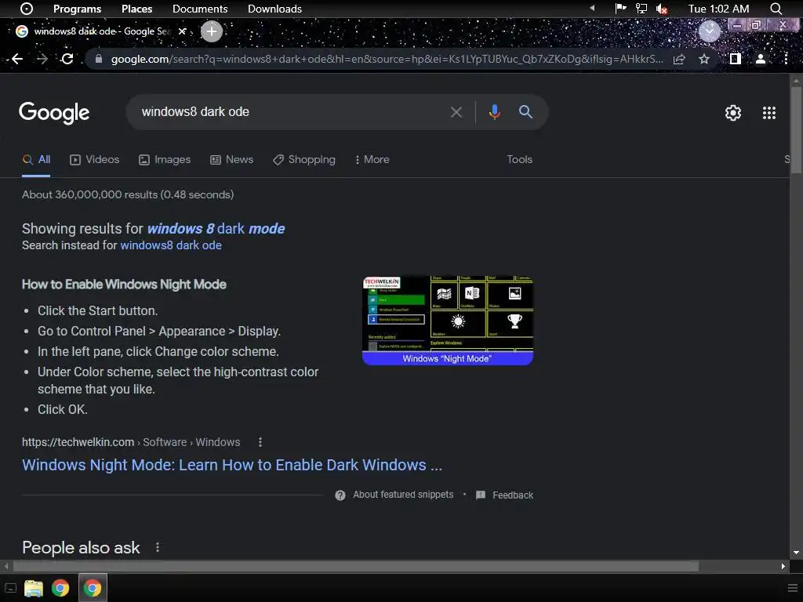
Task: Click the windows 8 dark mode suggestion
Action: [x=216, y=228]
